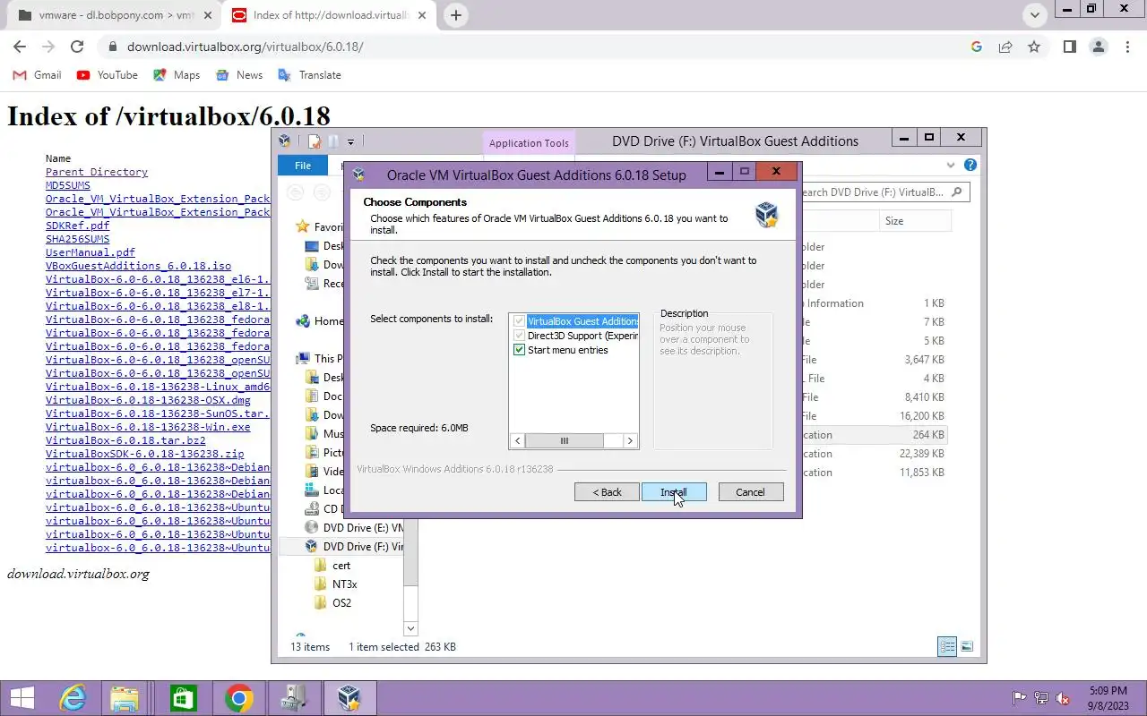The height and width of the screenshot is (716, 1147).
Task: Open the Gmail bookmark
Action: [x=38, y=75]
